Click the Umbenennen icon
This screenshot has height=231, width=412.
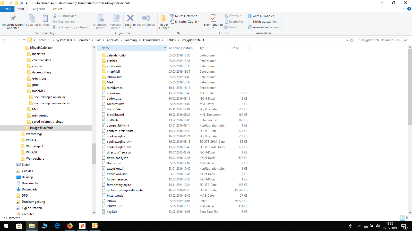[146, 18]
